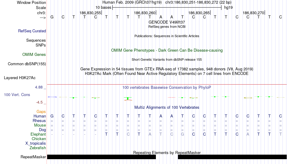Click the 186,830,270 ruler position
Viewport: 287px width, 164px height.
tap(253, 13)
